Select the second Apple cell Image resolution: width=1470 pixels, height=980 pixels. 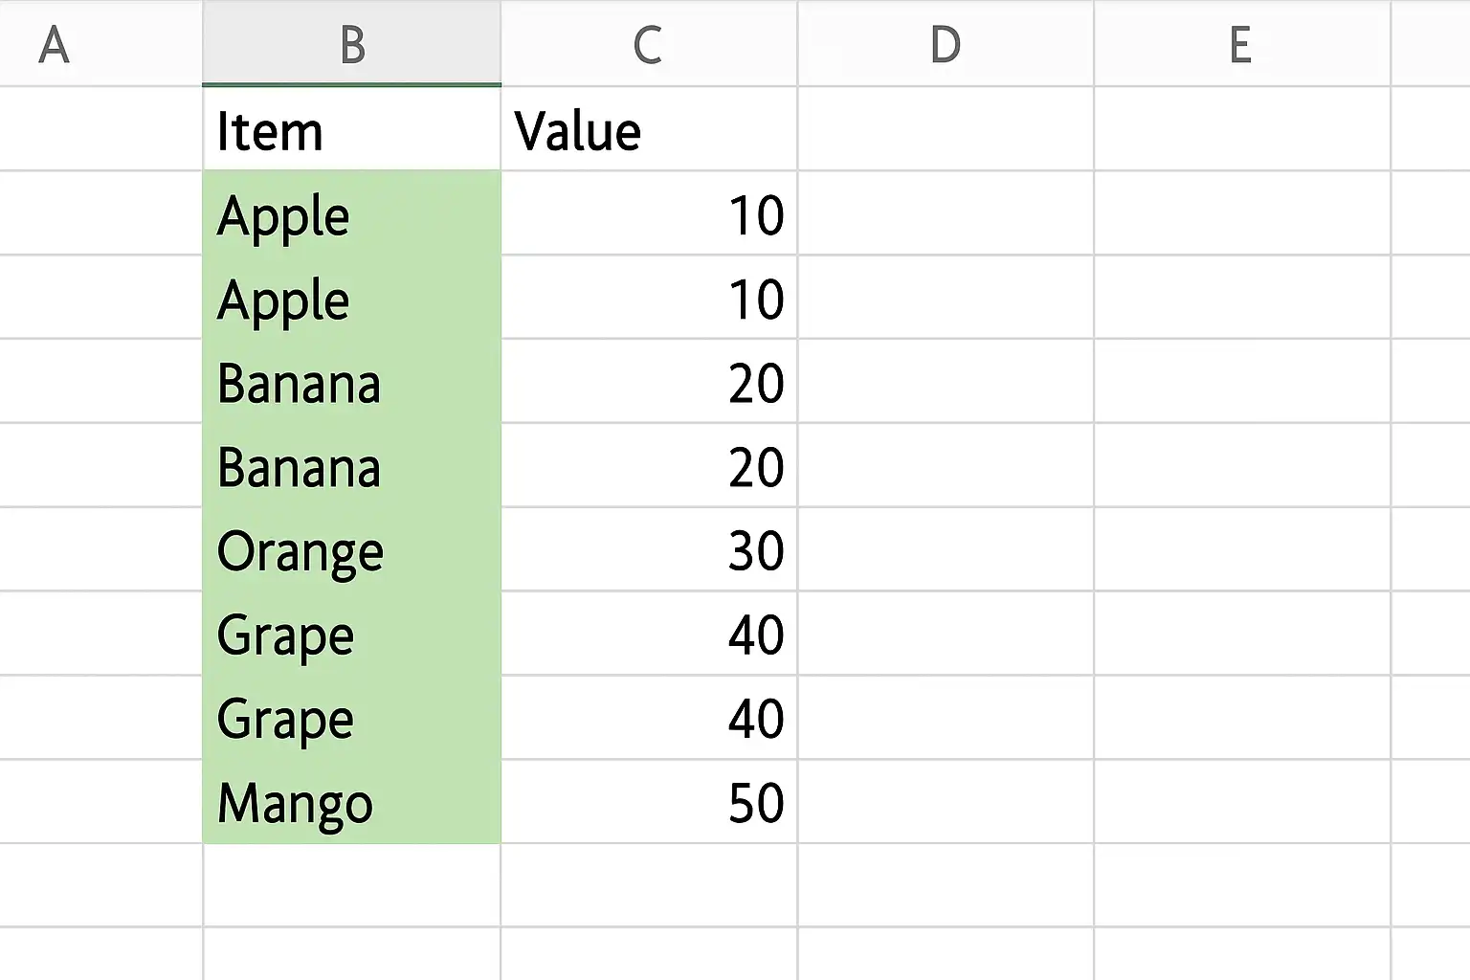(351, 297)
